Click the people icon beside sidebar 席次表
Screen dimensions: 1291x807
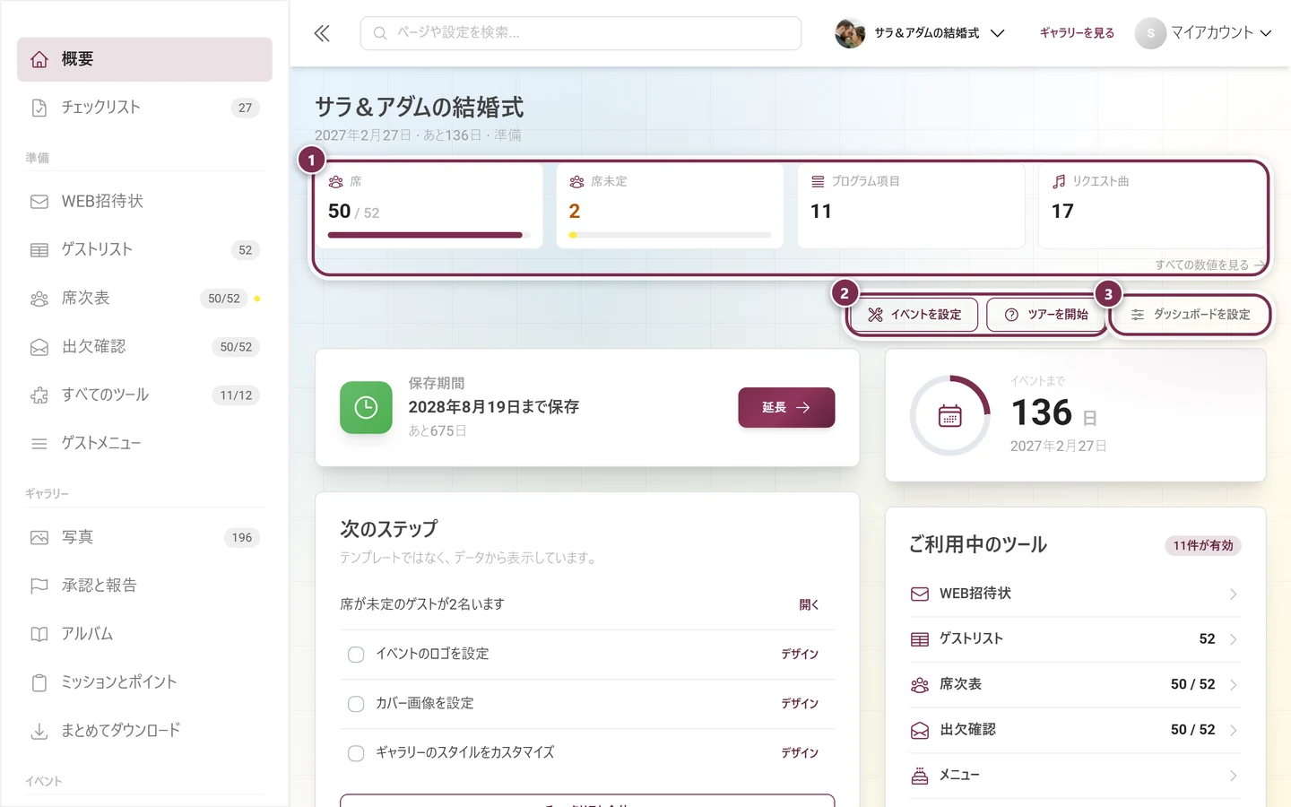coord(39,299)
